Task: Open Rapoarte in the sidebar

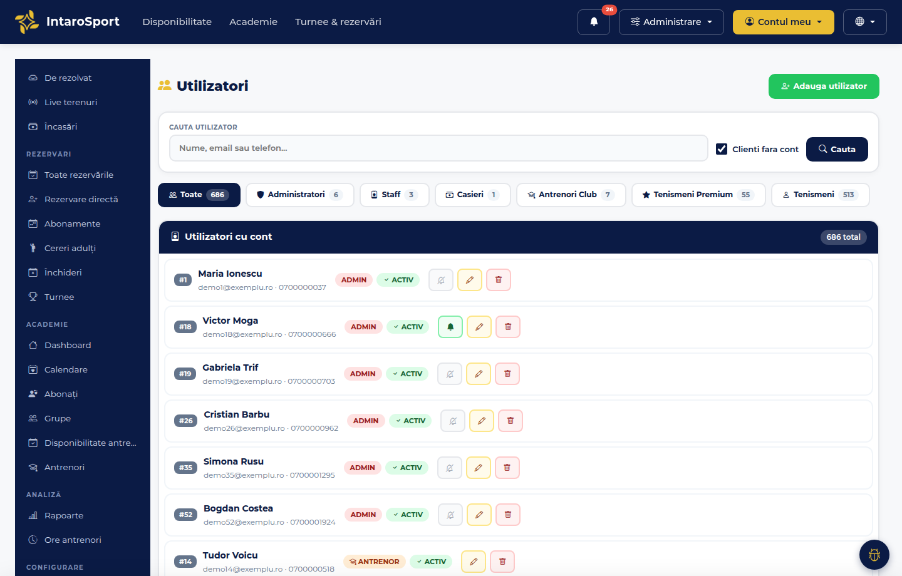Action: point(83,515)
